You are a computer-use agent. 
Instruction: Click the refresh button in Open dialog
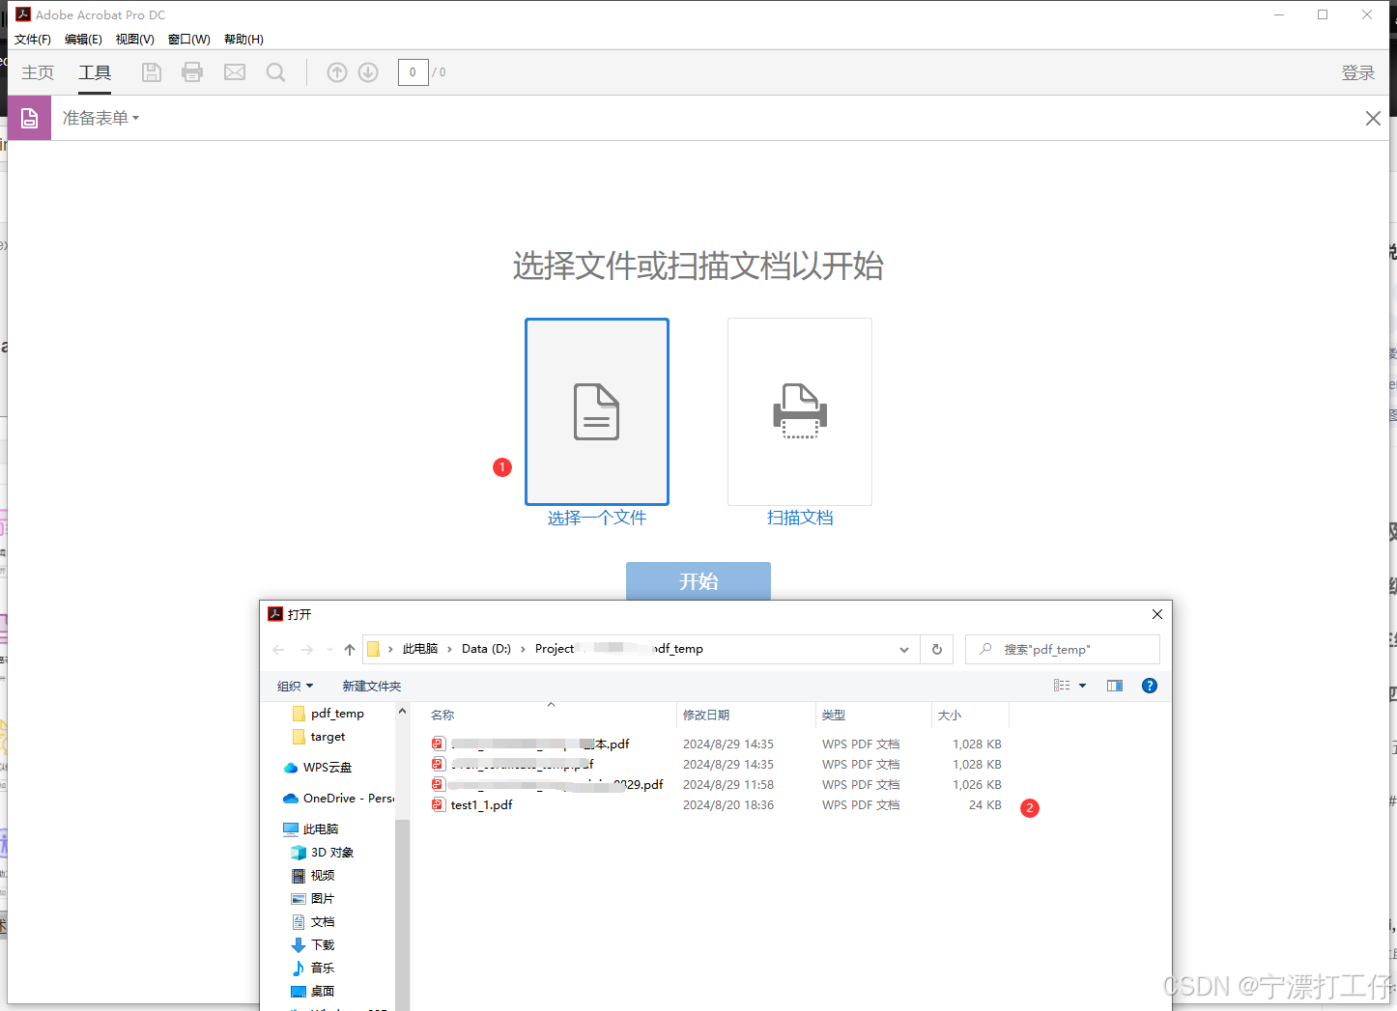(x=936, y=650)
